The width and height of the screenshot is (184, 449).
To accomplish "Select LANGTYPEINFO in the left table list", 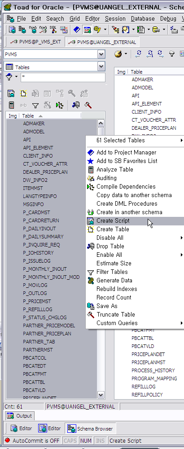I will (40, 197).
